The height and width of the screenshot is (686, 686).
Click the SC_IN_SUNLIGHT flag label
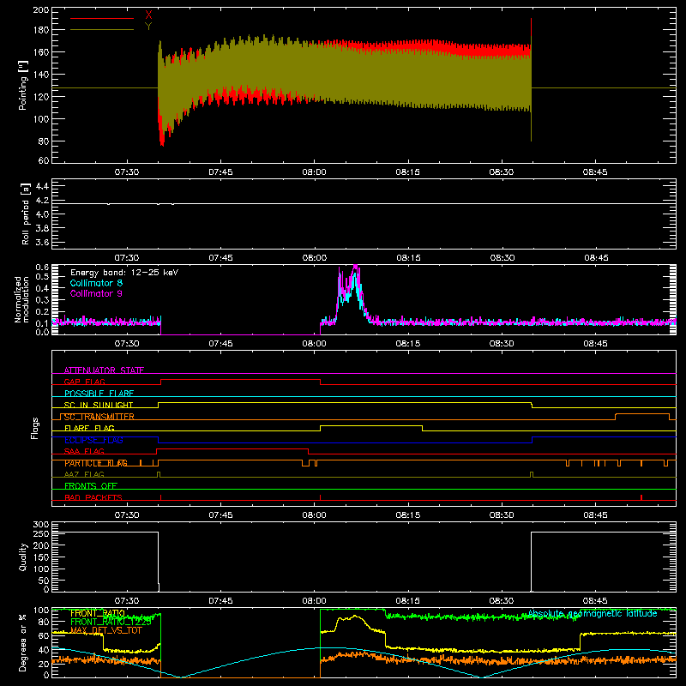(x=99, y=405)
